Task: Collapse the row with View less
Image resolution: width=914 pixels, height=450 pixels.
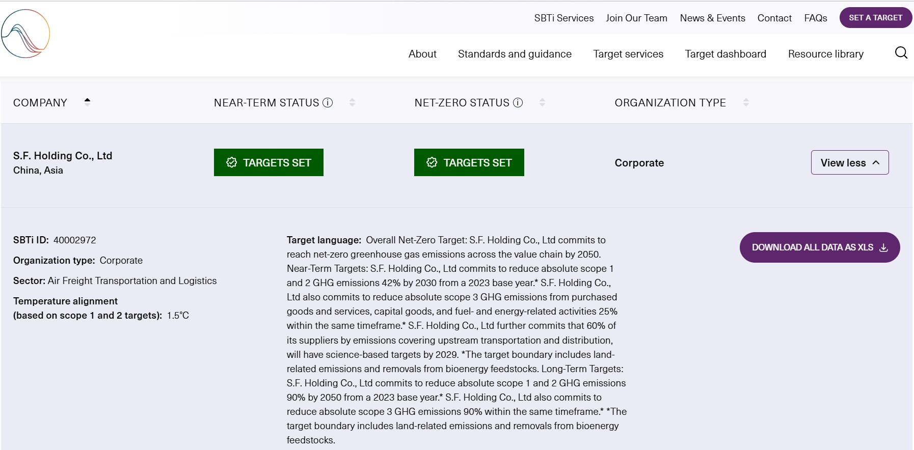Action: pos(849,162)
